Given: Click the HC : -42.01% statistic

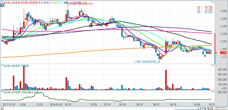Looking at the screenshot, I should click(x=205, y=12).
